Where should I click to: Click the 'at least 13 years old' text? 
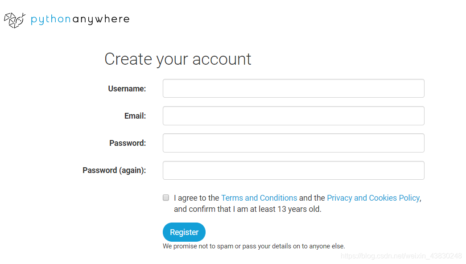(285, 209)
